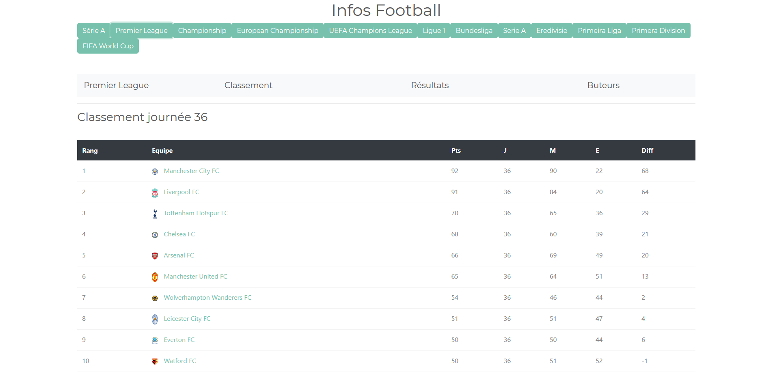Screen dimensions: 773x372
Task: Open the Buteurs section
Action: tap(603, 85)
